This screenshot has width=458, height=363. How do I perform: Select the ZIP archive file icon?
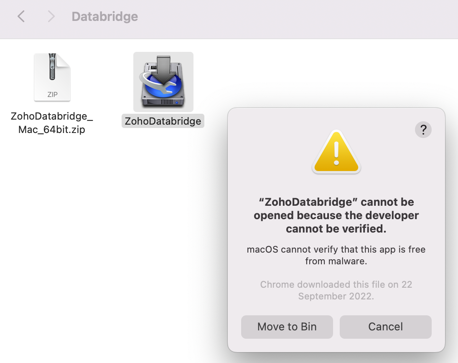tap(52, 77)
